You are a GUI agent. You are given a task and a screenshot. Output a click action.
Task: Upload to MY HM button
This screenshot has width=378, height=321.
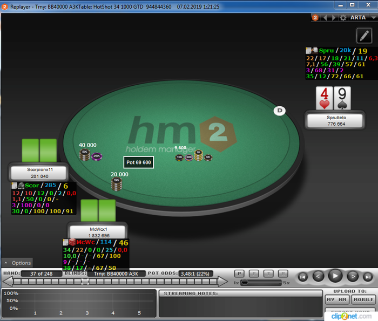pos(336,299)
